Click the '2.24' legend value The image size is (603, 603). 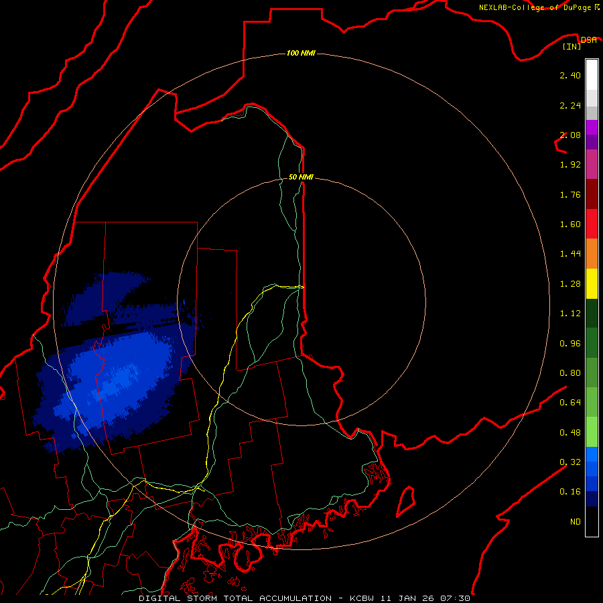570,105
